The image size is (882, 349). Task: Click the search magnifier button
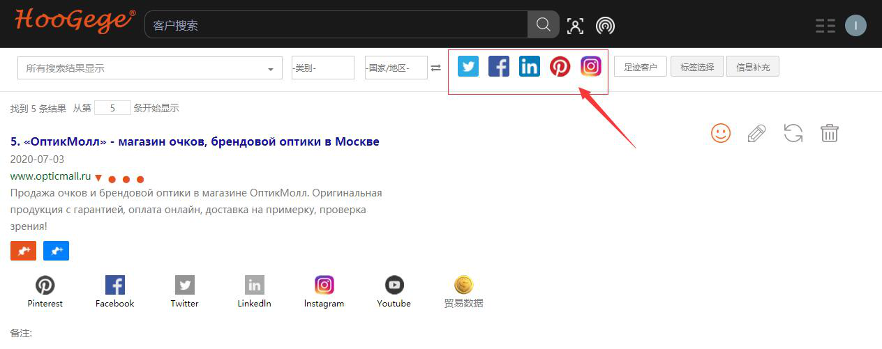click(x=543, y=25)
